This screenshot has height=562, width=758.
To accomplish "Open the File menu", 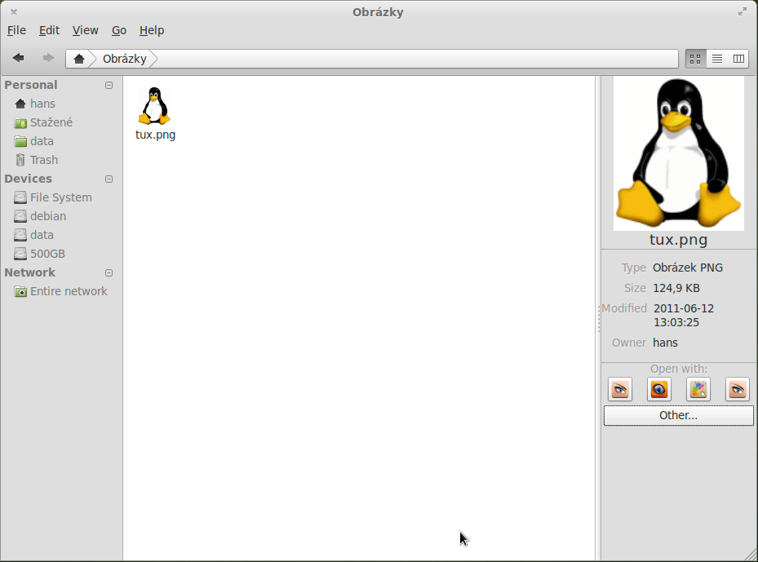I will (x=16, y=30).
